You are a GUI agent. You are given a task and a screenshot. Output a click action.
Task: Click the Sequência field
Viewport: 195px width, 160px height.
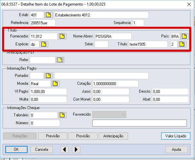(x=138, y=23)
